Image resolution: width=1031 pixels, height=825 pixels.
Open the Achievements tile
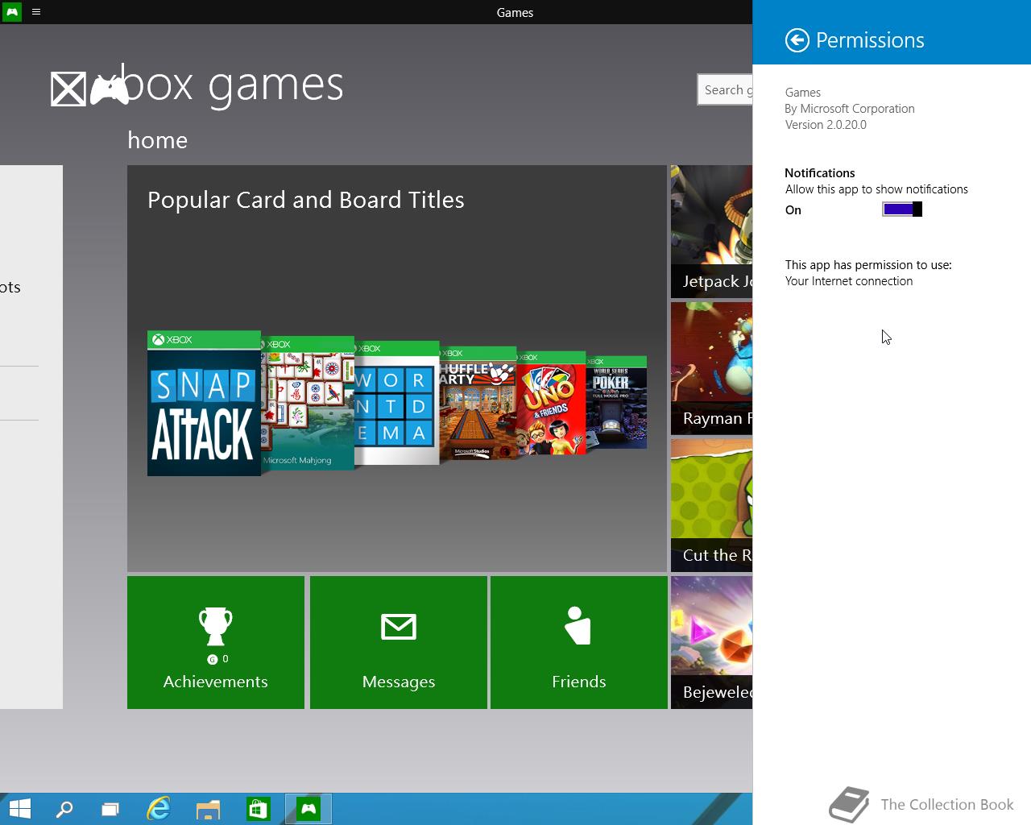[216, 642]
